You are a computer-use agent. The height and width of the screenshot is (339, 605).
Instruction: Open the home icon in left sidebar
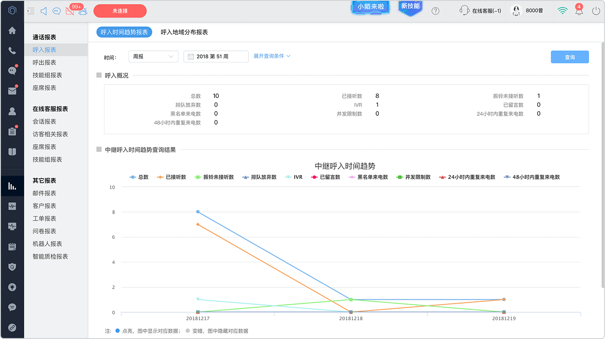pos(12,31)
